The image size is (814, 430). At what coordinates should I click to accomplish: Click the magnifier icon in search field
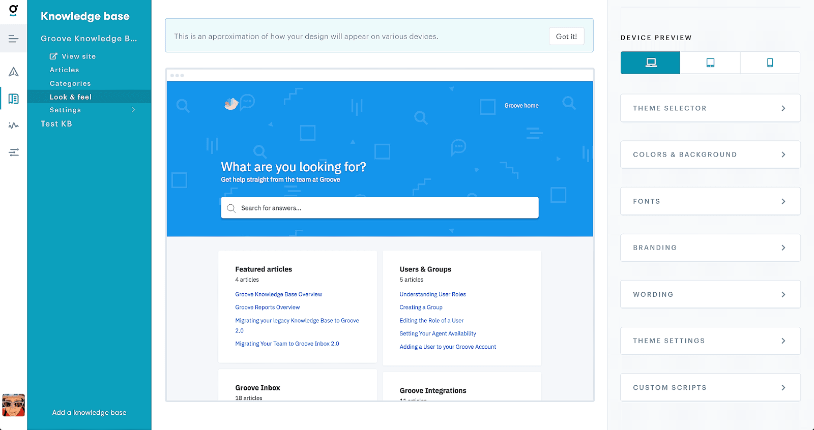pyautogui.click(x=231, y=208)
